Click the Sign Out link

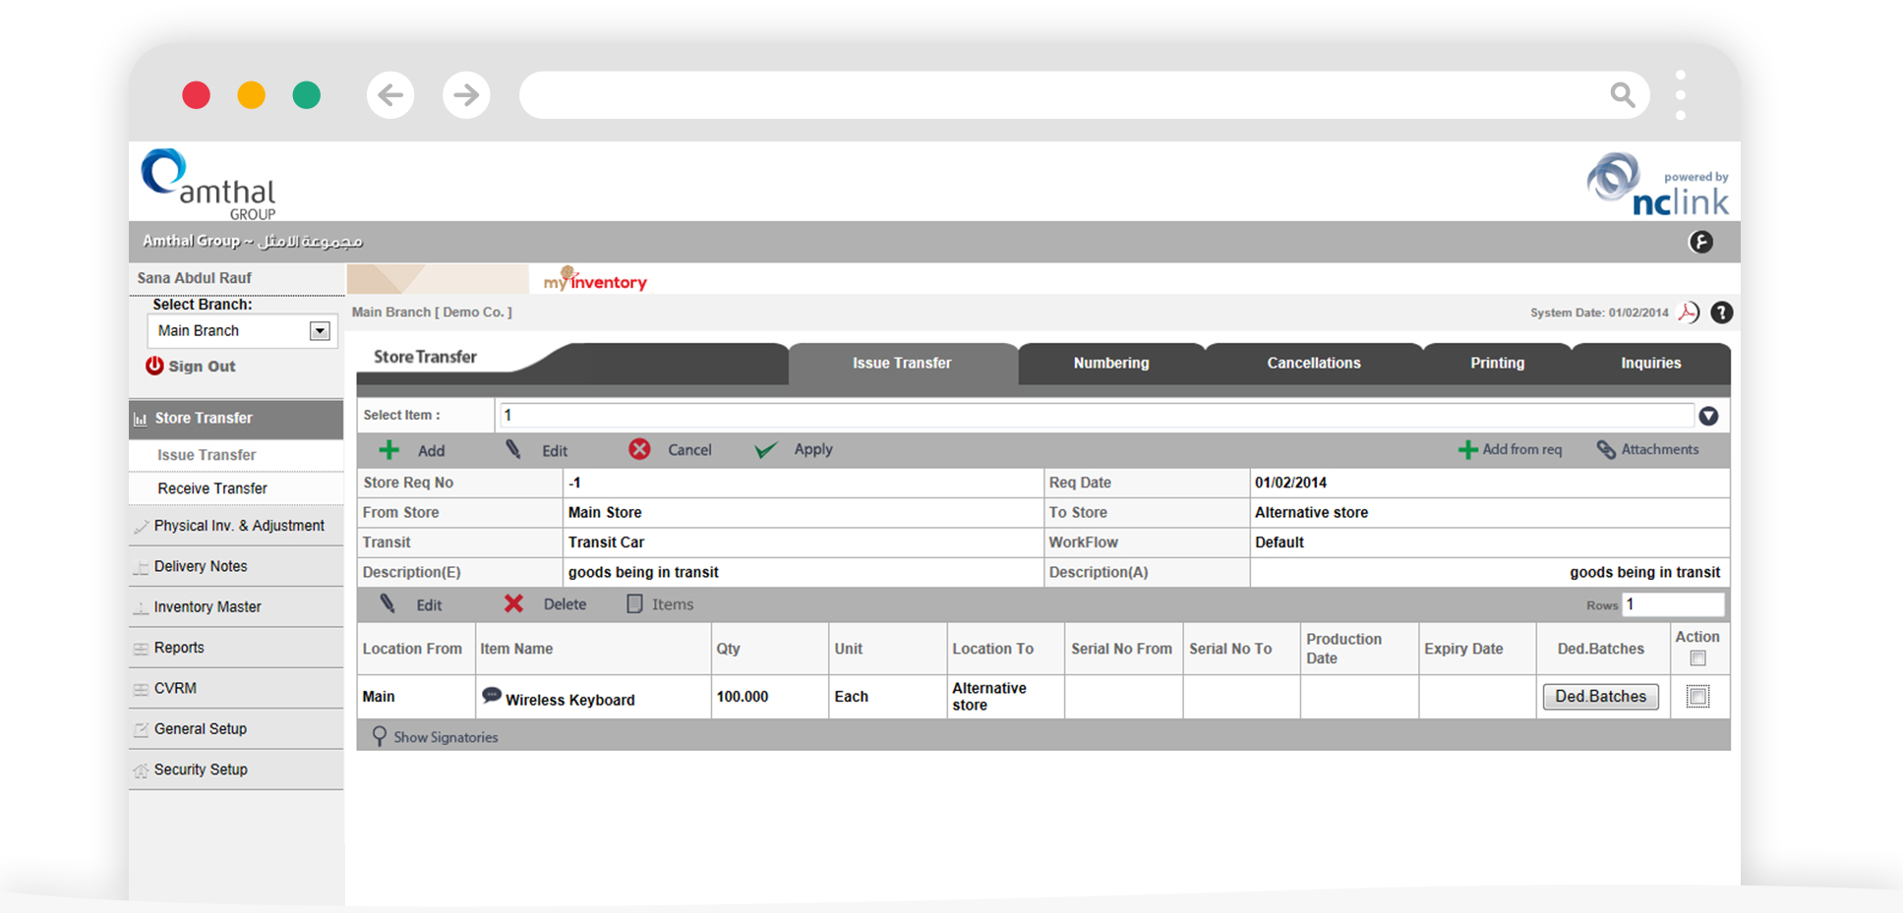[201, 367]
